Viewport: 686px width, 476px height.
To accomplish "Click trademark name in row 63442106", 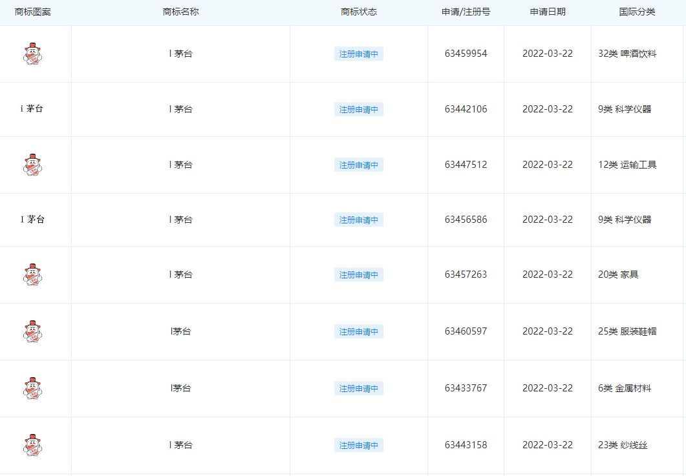I will (x=180, y=109).
